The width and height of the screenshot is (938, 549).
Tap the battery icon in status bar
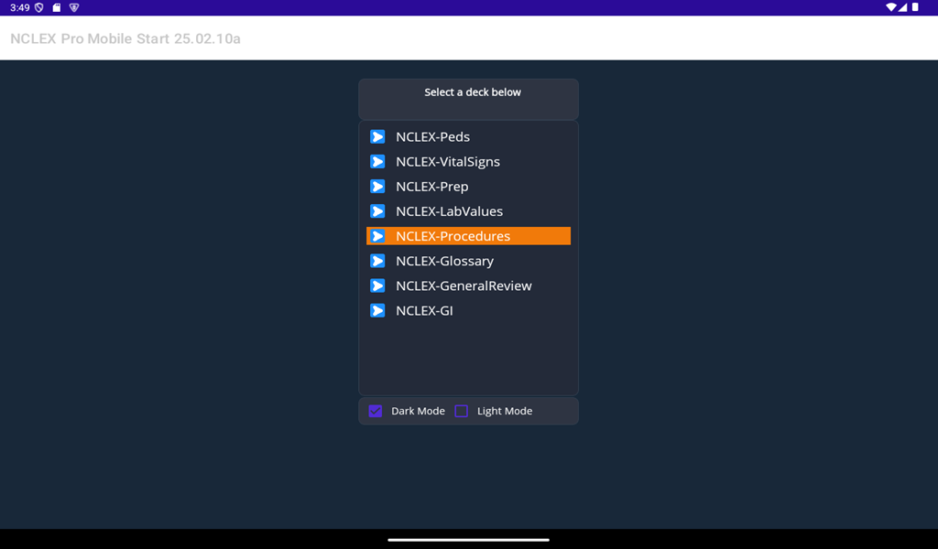(915, 7)
